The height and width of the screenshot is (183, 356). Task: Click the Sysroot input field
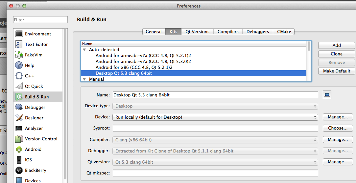pyautogui.click(x=215, y=128)
